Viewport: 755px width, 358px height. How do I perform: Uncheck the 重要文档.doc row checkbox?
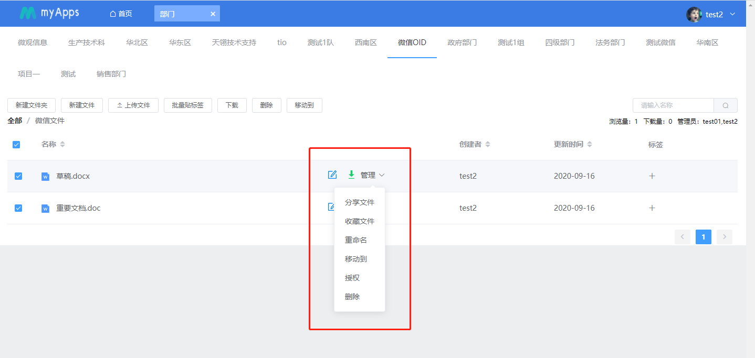coord(18,208)
